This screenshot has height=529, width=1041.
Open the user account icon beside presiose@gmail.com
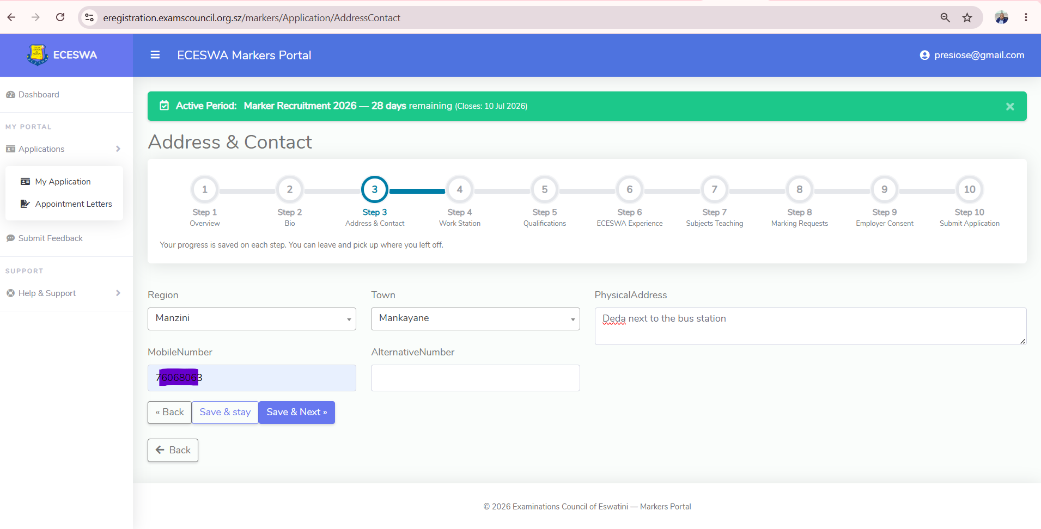click(x=924, y=55)
